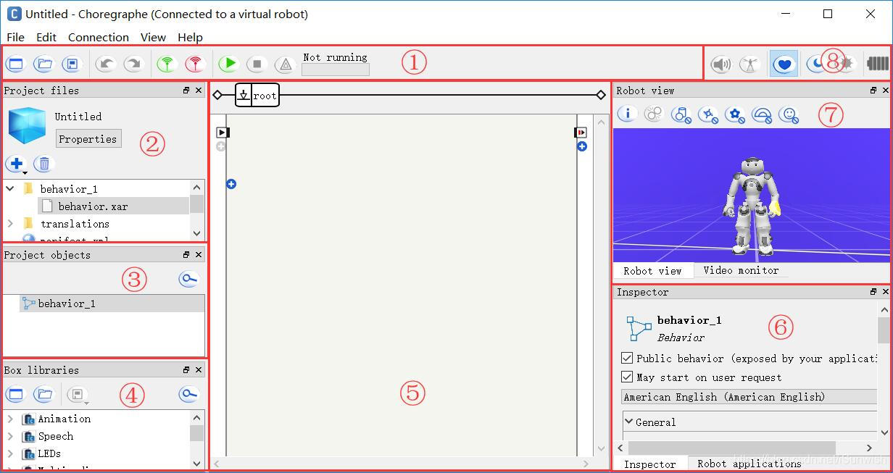Click the protractor dome icon in Robot view
893x473 pixels.
point(762,114)
